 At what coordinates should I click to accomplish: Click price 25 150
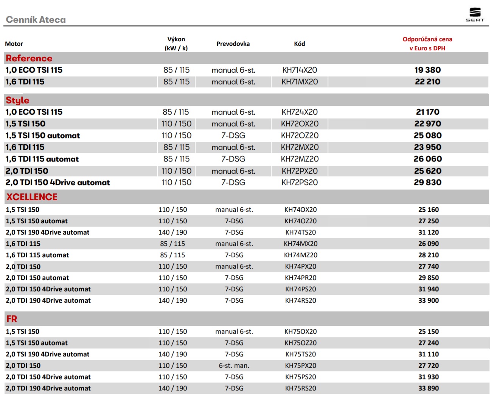click(x=429, y=331)
